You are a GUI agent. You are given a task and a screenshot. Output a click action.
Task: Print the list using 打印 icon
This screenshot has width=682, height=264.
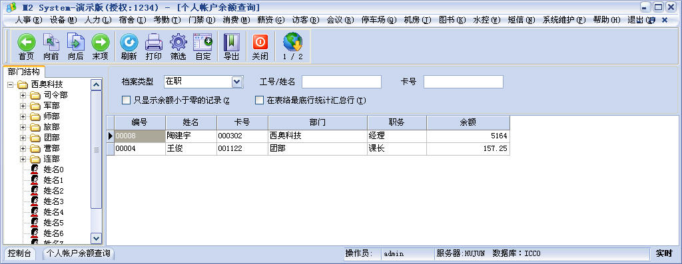154,43
